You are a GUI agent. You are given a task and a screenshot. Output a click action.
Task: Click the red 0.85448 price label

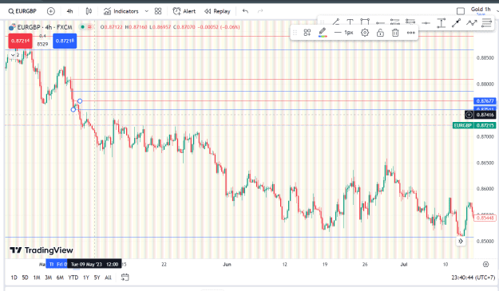click(x=485, y=218)
